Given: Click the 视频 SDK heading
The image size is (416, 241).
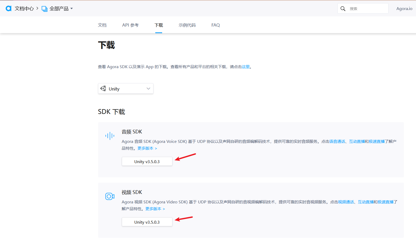Looking at the screenshot, I should click(132, 192).
